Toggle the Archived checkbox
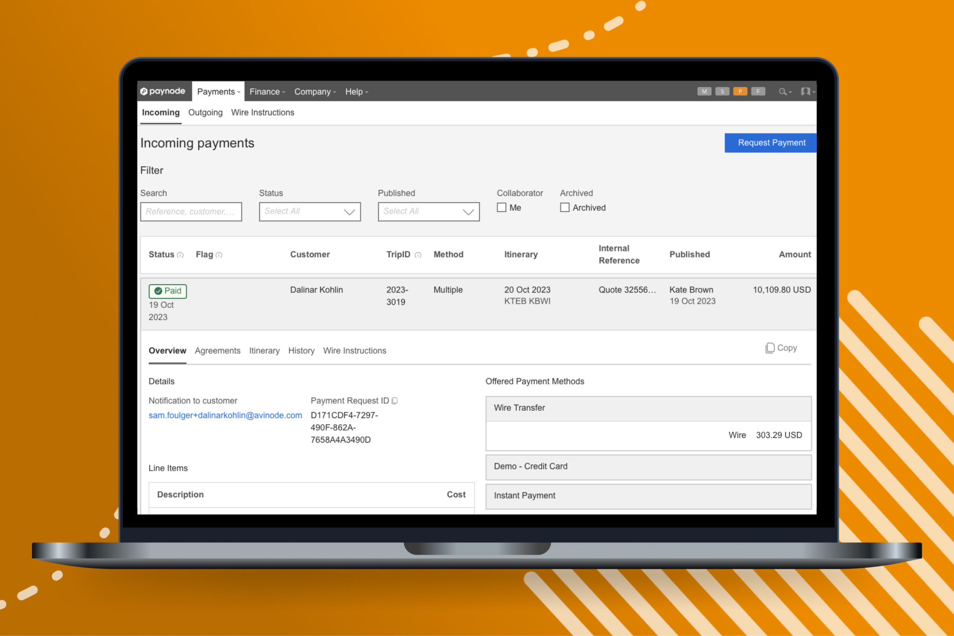The width and height of the screenshot is (954, 636). point(565,208)
